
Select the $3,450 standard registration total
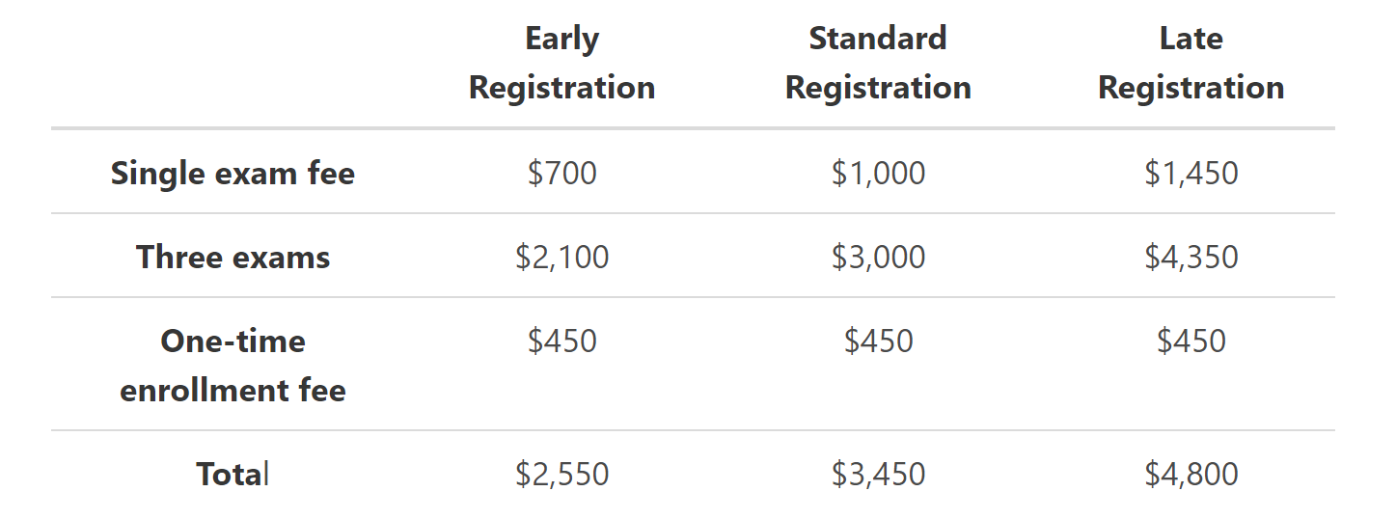coord(878,475)
